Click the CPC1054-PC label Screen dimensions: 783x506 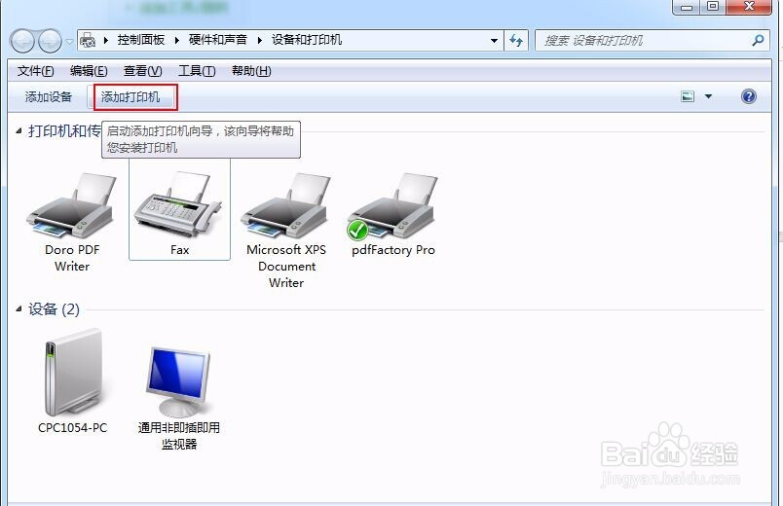pyautogui.click(x=73, y=428)
